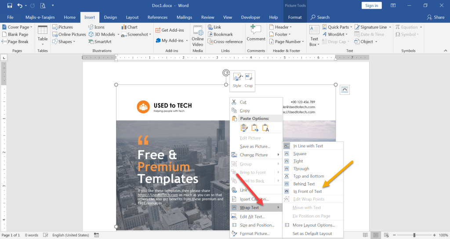Image resolution: width=450 pixels, height=239 pixels.
Task: Click zoom out minus button
Action: click(394, 235)
